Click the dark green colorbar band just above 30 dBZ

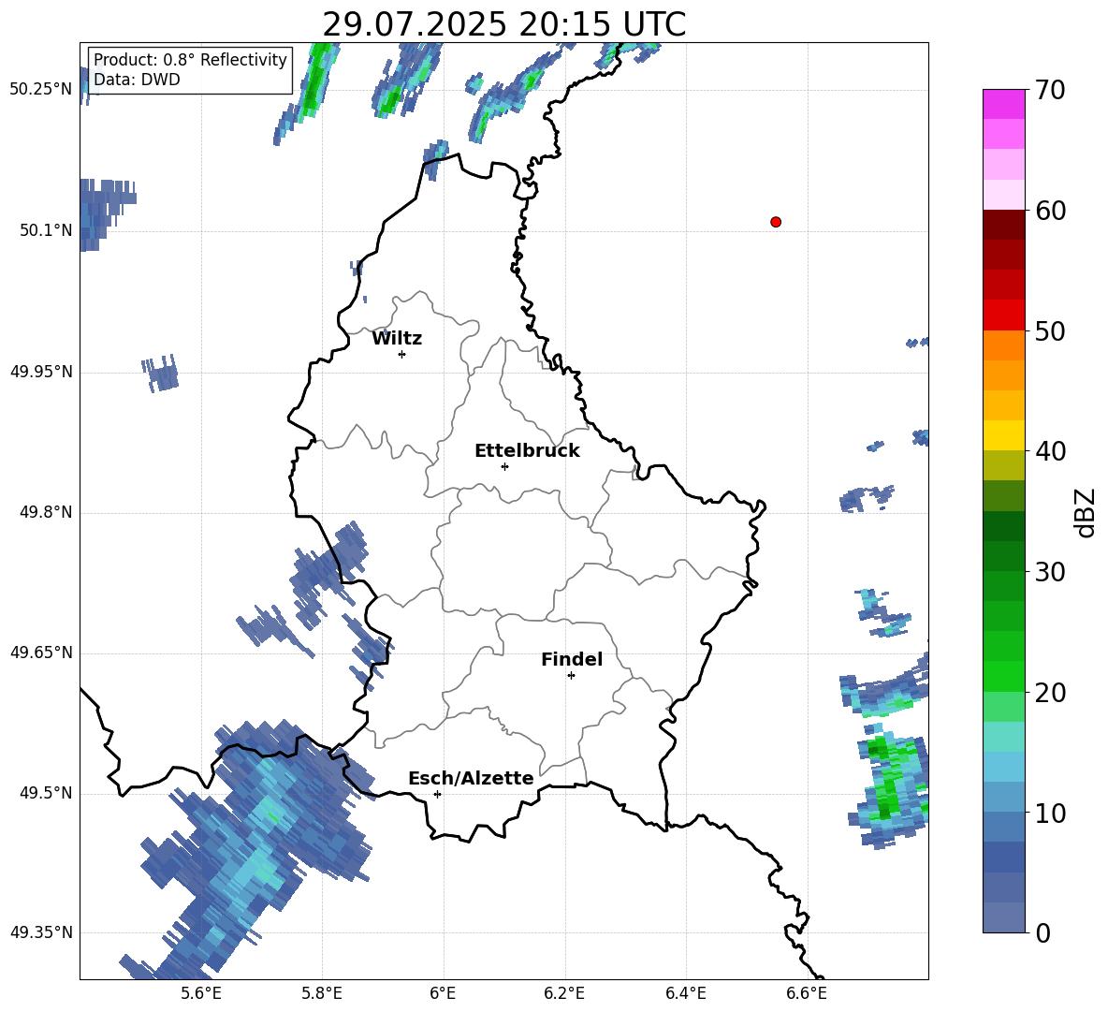tap(1004, 556)
